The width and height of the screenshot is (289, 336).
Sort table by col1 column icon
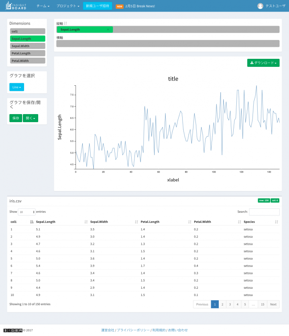pyautogui.click(x=32, y=222)
